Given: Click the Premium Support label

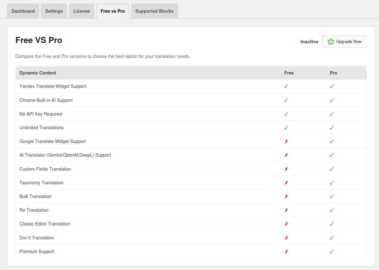Looking at the screenshot, I should [37, 252].
